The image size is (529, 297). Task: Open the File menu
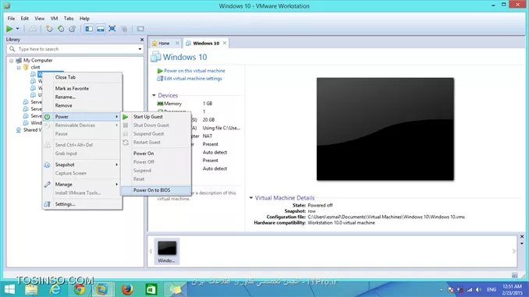11,19
